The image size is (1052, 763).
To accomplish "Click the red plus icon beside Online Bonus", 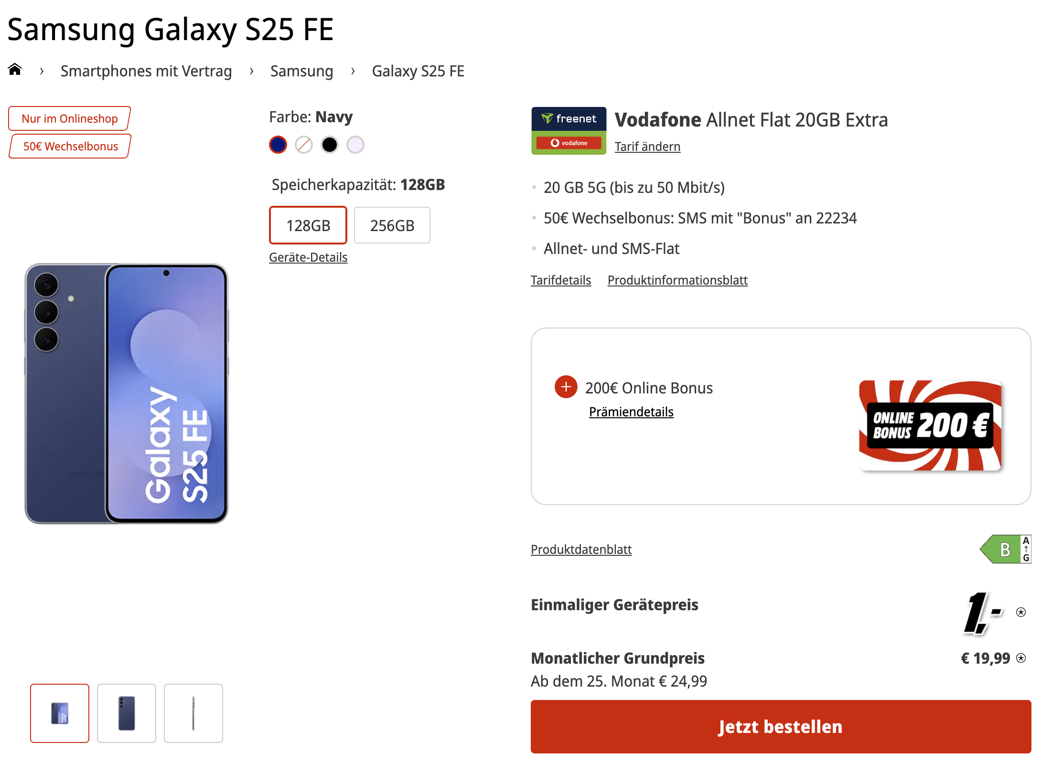I will (566, 387).
